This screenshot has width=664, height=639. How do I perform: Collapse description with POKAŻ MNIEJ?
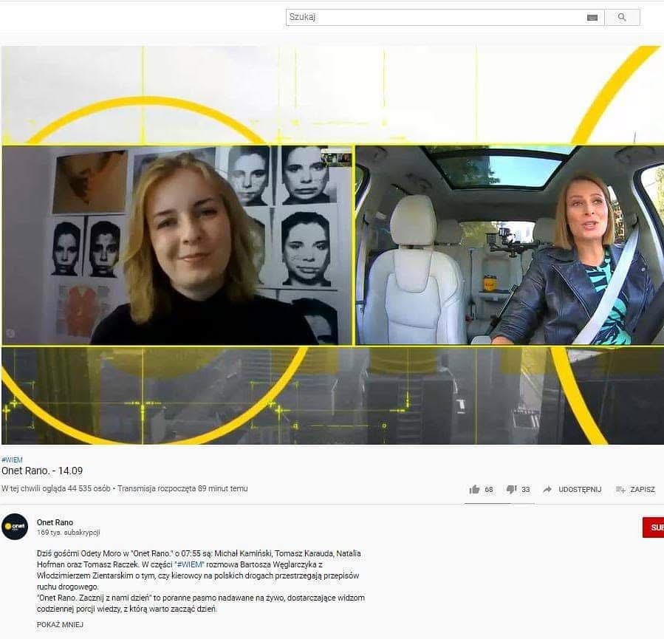(60, 625)
